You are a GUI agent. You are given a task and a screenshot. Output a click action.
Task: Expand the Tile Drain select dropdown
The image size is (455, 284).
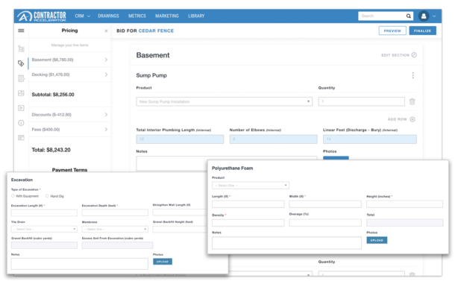[x=44, y=229]
